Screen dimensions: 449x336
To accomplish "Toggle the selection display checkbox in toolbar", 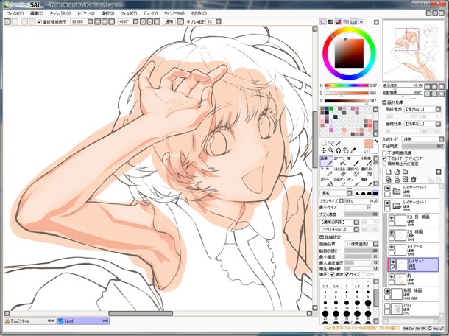I will pyautogui.click(x=40, y=22).
